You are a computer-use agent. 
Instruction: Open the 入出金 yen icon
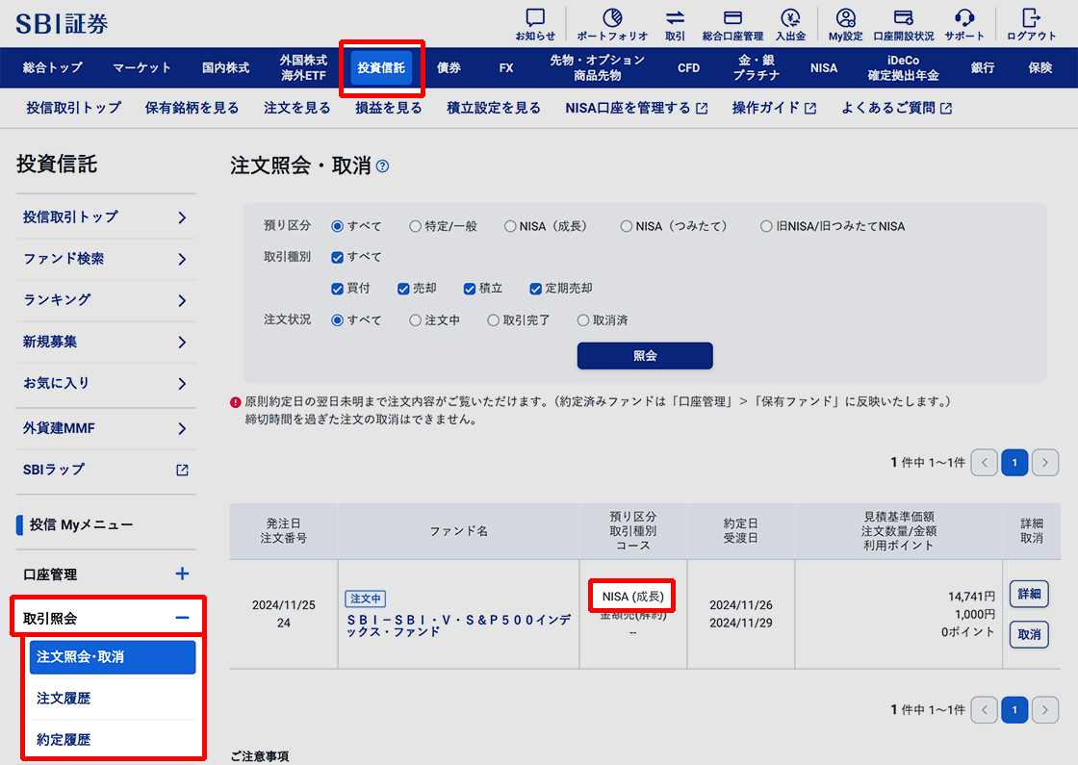pyautogui.click(x=790, y=18)
